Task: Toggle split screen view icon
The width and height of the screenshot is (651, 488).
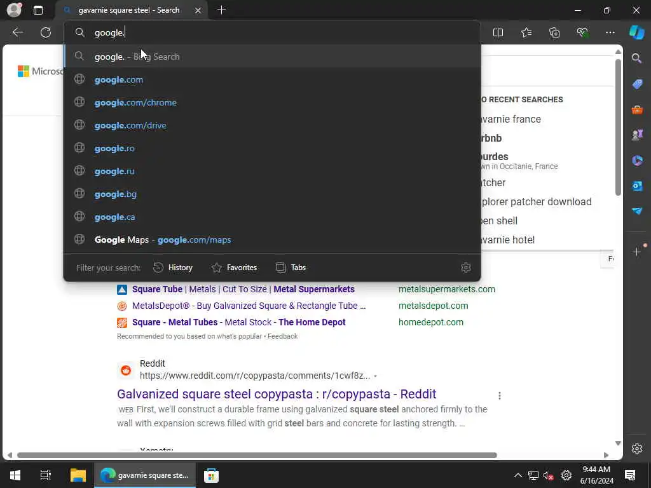Action: (498, 32)
